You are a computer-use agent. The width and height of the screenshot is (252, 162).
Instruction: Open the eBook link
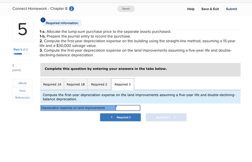click(x=22, y=83)
